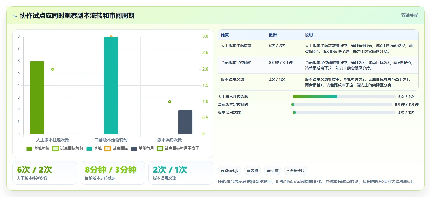
Task: Click the 人工版本往返次数 x-axis label
Action: click(53, 140)
